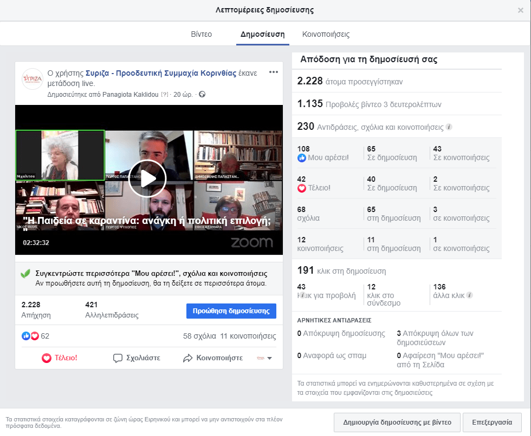Click the globe public visibility icon
Image resolution: width=531 pixels, height=436 pixels.
203,95
